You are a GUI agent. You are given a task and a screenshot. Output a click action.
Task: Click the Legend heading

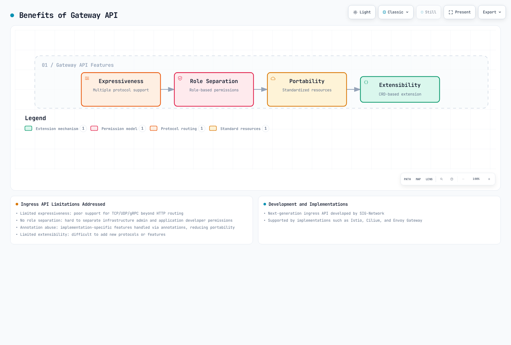tap(35, 118)
